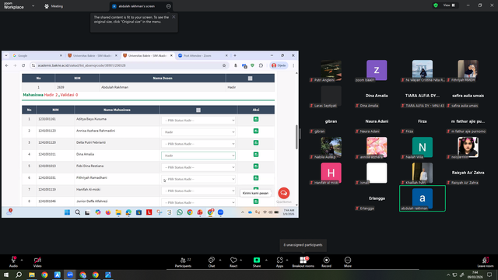Screen dimensions: 498x280
Task: Open the Chat panel
Action: coord(211,262)
